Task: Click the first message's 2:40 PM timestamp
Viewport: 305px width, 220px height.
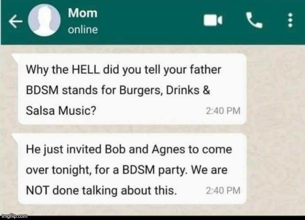Action: pos(223,111)
